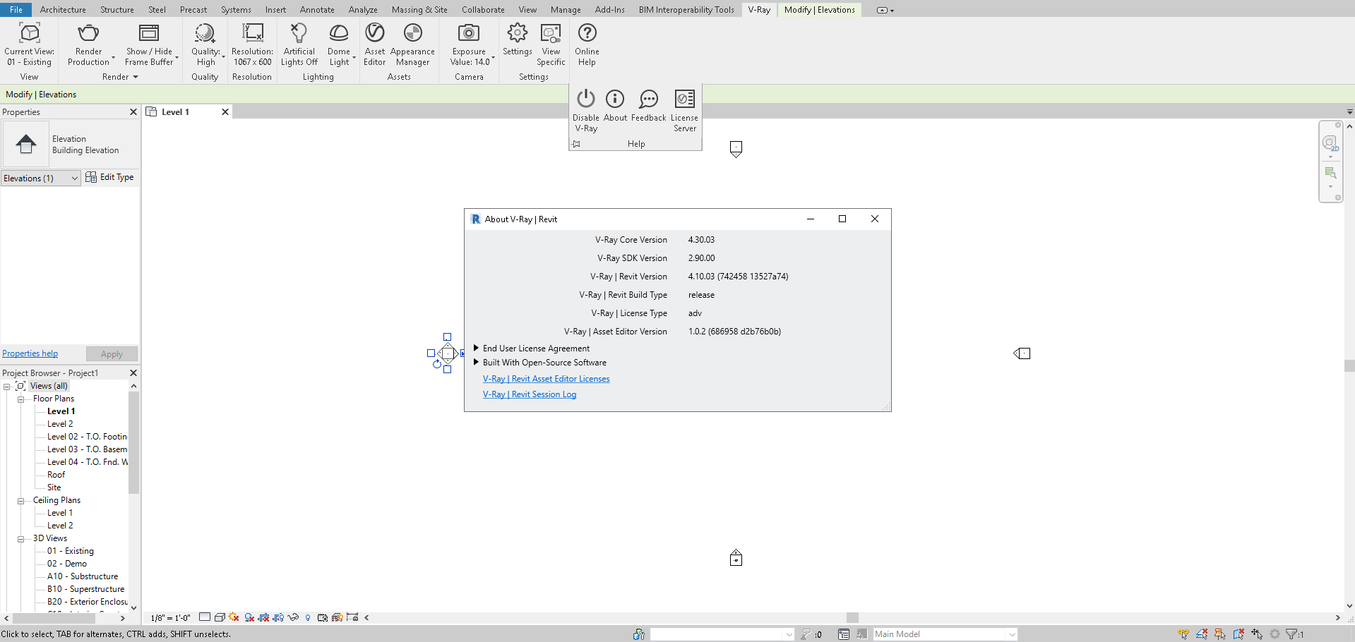The width and height of the screenshot is (1355, 642).
Task: Click the Edit Type button
Action: click(x=109, y=177)
